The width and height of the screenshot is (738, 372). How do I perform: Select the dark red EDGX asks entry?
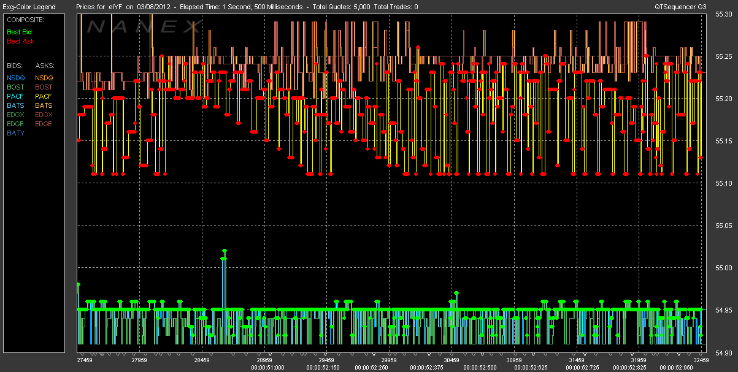click(44, 115)
